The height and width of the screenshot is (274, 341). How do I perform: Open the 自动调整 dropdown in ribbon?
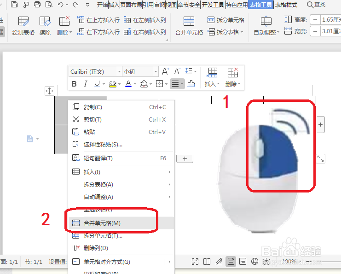[x=266, y=26]
